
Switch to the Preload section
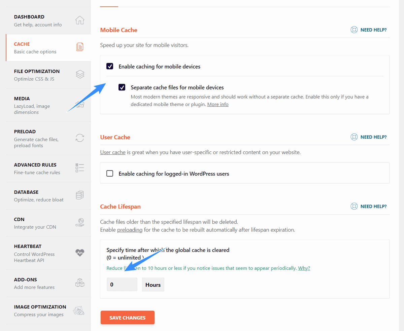point(48,138)
